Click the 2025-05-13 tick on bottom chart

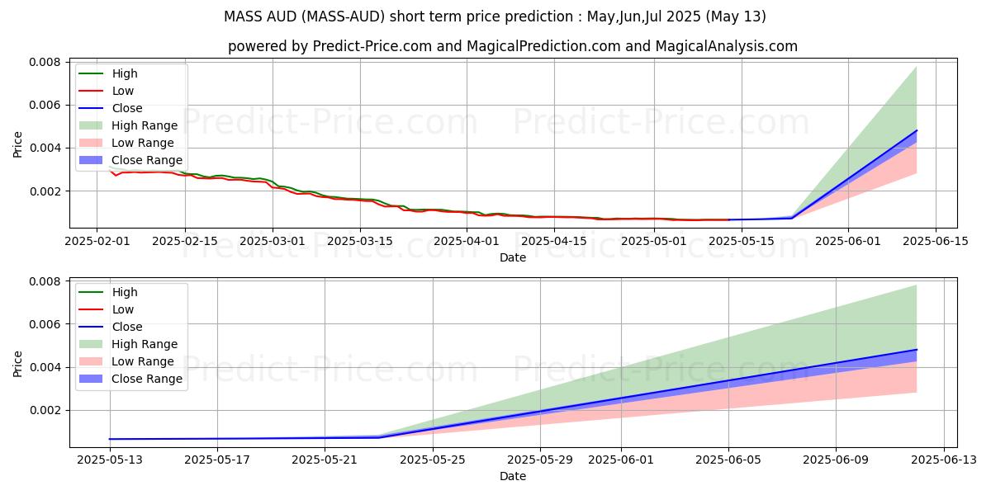(x=110, y=460)
